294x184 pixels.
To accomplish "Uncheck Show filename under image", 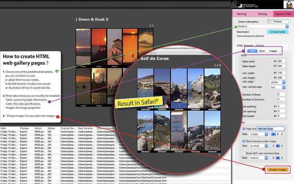I will coord(244,141).
